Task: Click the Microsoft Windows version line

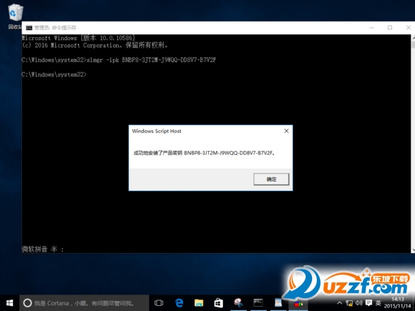Action: coord(78,38)
